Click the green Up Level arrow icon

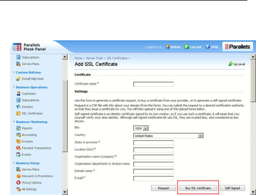(230, 64)
